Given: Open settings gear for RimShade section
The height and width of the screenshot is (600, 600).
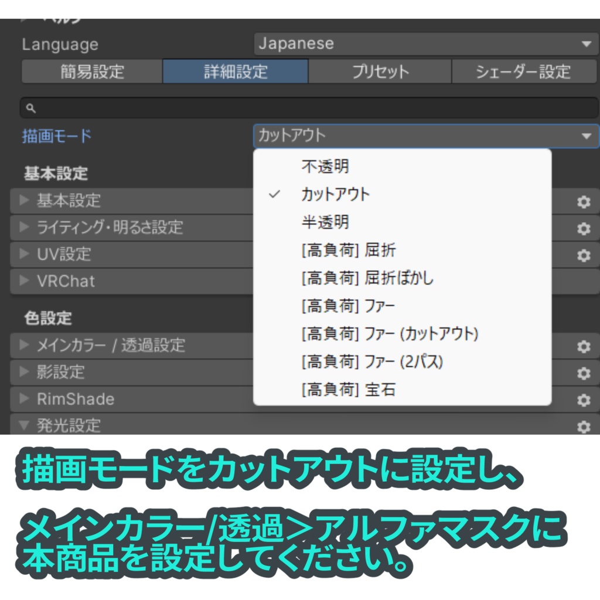Looking at the screenshot, I should [x=583, y=400].
